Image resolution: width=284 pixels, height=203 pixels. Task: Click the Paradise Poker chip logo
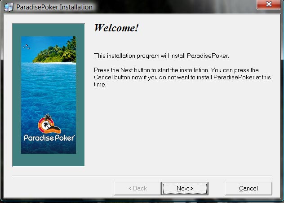click(49, 124)
